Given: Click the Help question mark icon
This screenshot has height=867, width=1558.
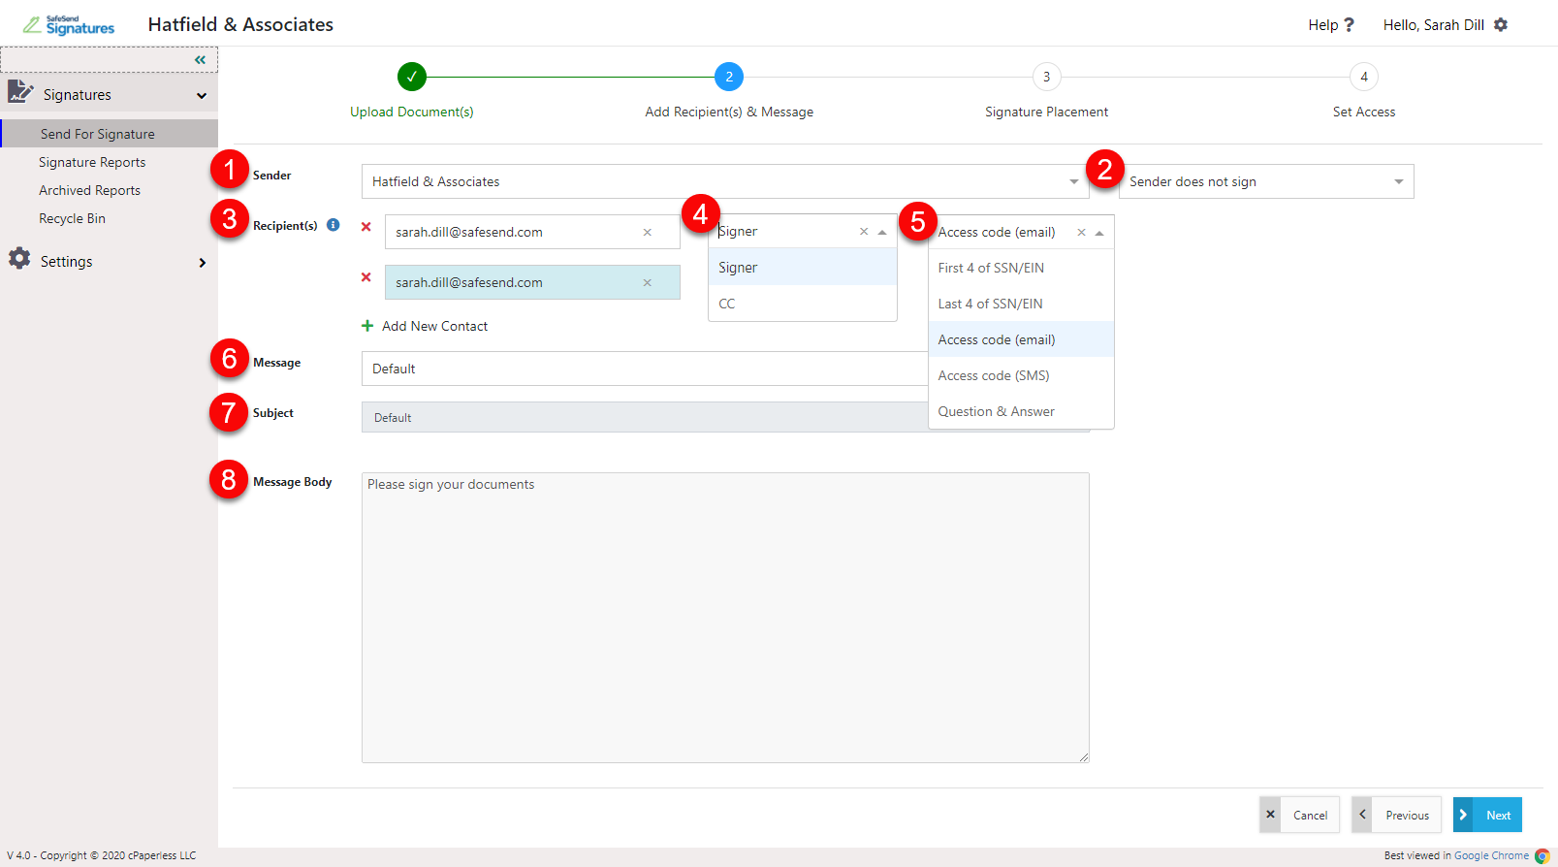Looking at the screenshot, I should [x=1348, y=25].
